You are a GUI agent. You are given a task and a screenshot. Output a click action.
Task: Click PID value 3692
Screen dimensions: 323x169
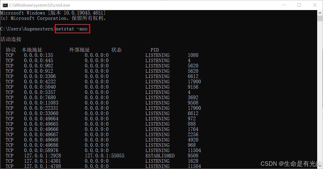[193, 98]
